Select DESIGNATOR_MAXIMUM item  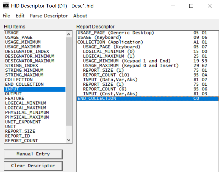click(x=35, y=61)
